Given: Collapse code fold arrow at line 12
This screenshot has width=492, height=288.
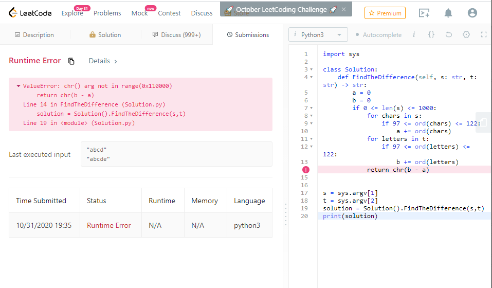Looking at the screenshot, I should point(311,147).
